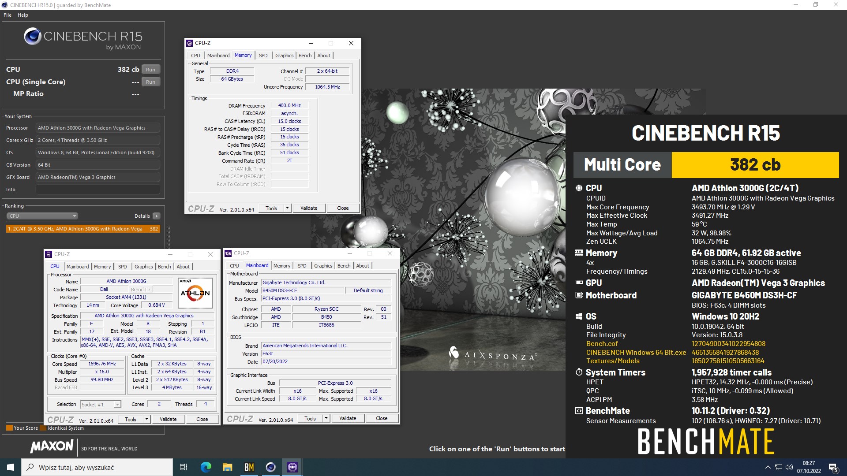Viewport: 847px width, 476px height.
Task: Switch to the Cinebench taskbar app
Action: coord(270,467)
